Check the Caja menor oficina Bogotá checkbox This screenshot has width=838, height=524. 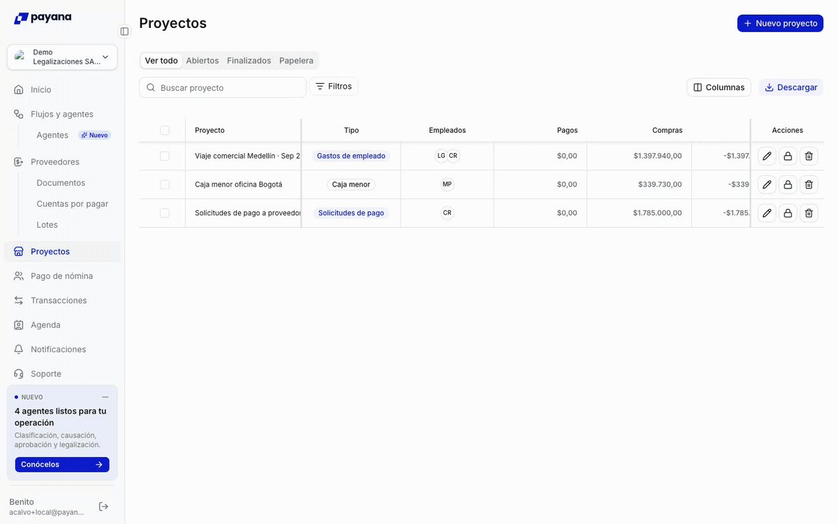(165, 184)
